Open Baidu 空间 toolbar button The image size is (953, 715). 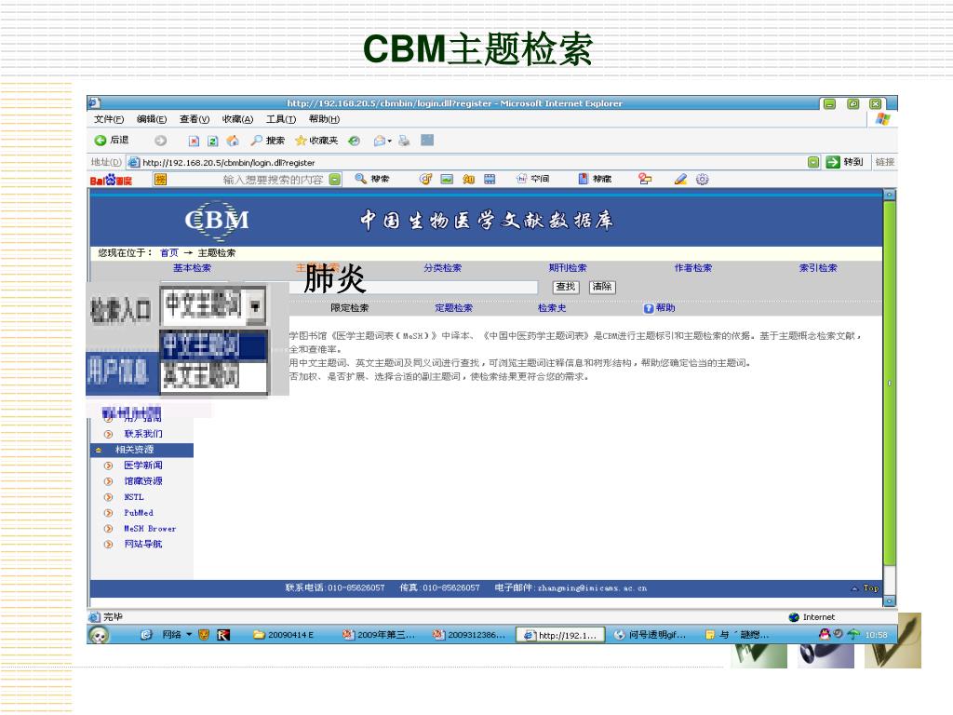532,179
